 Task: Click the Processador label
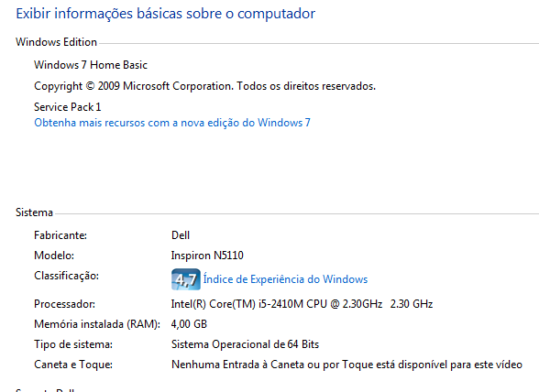tap(64, 304)
